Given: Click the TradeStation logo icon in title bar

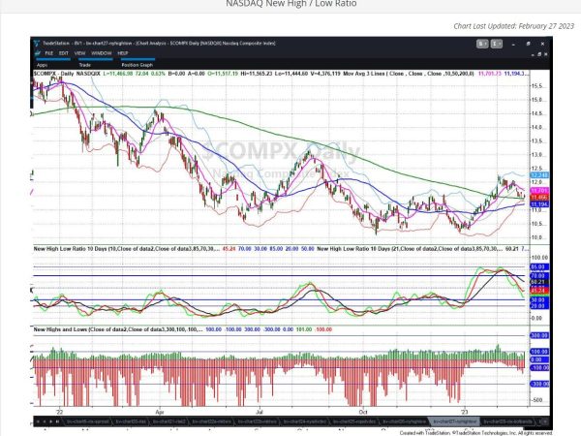Looking at the screenshot, I should coord(36,44).
